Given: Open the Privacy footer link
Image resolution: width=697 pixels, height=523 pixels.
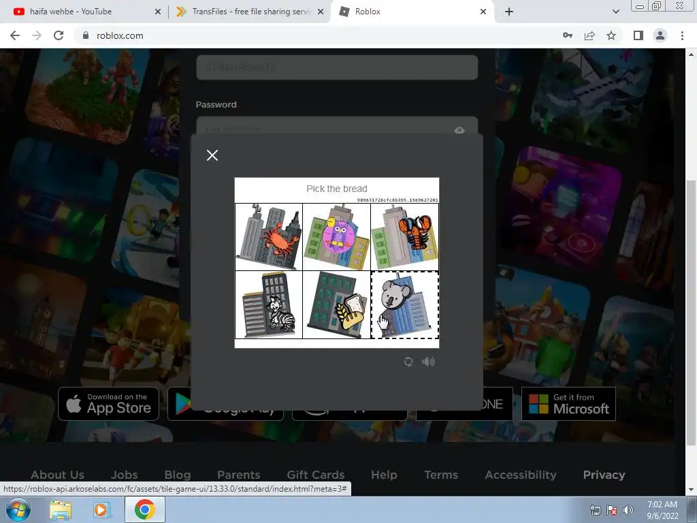Looking at the screenshot, I should tap(604, 475).
